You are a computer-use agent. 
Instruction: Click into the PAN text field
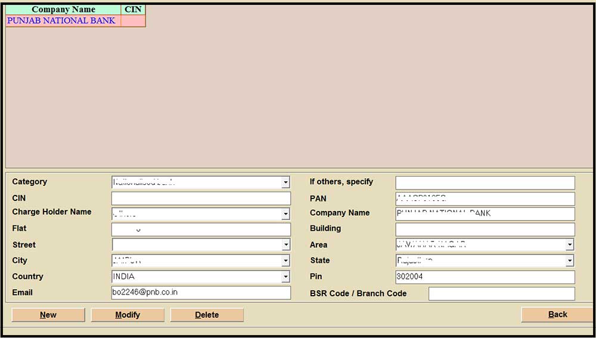click(x=485, y=199)
